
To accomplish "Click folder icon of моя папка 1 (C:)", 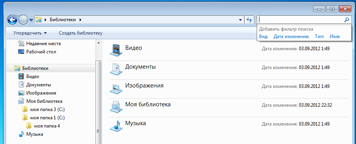I will (x=25, y=118).
